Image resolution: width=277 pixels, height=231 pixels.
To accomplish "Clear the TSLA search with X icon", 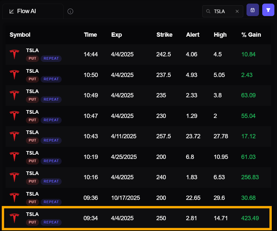I will 237,11.
